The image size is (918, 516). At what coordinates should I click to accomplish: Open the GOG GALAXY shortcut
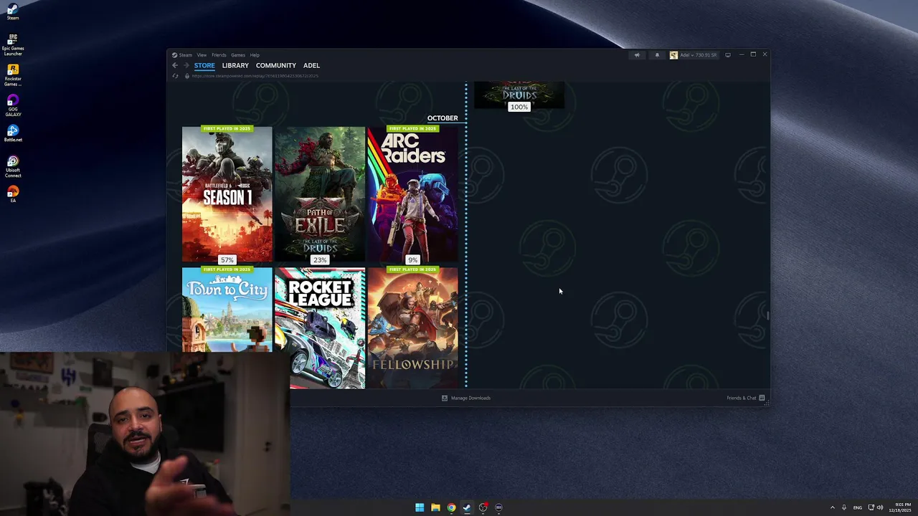coord(13,105)
